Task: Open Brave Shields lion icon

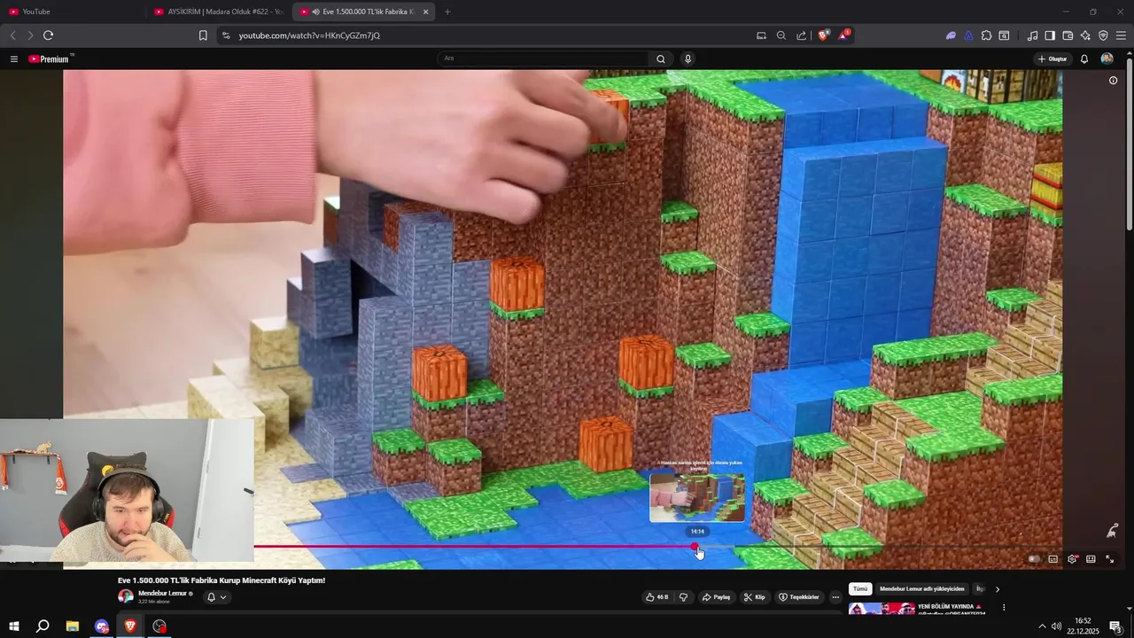Action: click(823, 35)
